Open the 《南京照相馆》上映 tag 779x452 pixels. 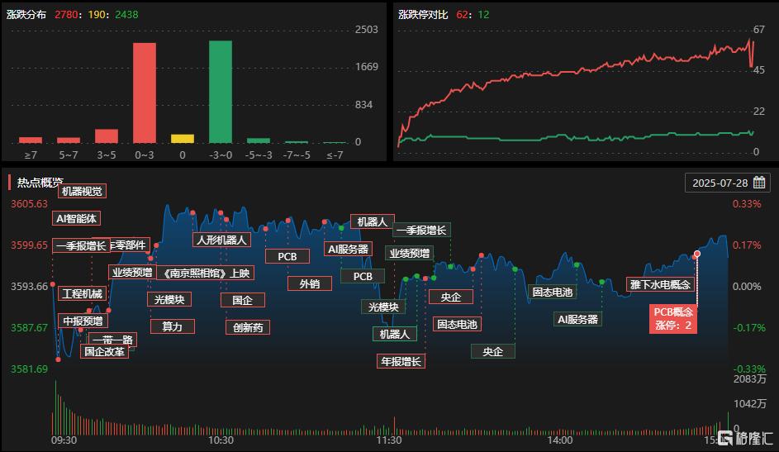[x=206, y=273]
